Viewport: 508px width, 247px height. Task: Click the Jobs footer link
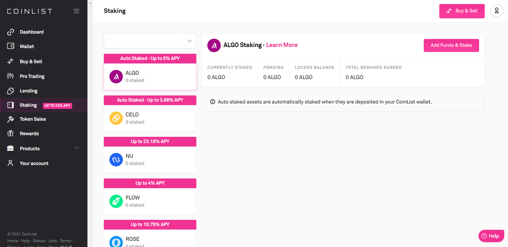[x=53, y=241]
